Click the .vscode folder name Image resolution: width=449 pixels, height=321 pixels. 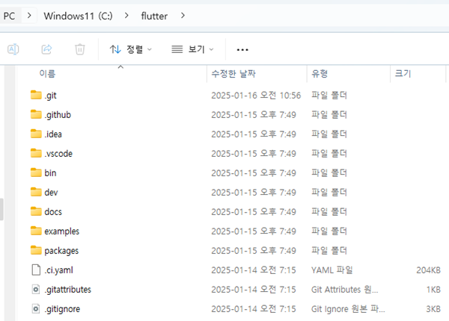[58, 154]
